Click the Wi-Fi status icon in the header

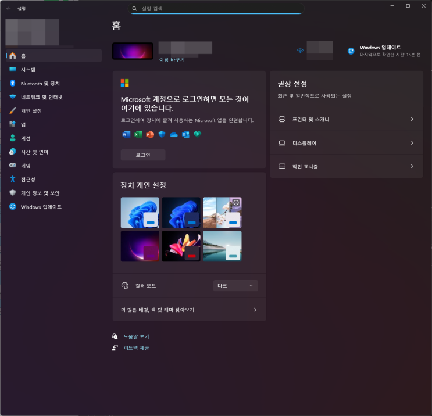tap(300, 51)
